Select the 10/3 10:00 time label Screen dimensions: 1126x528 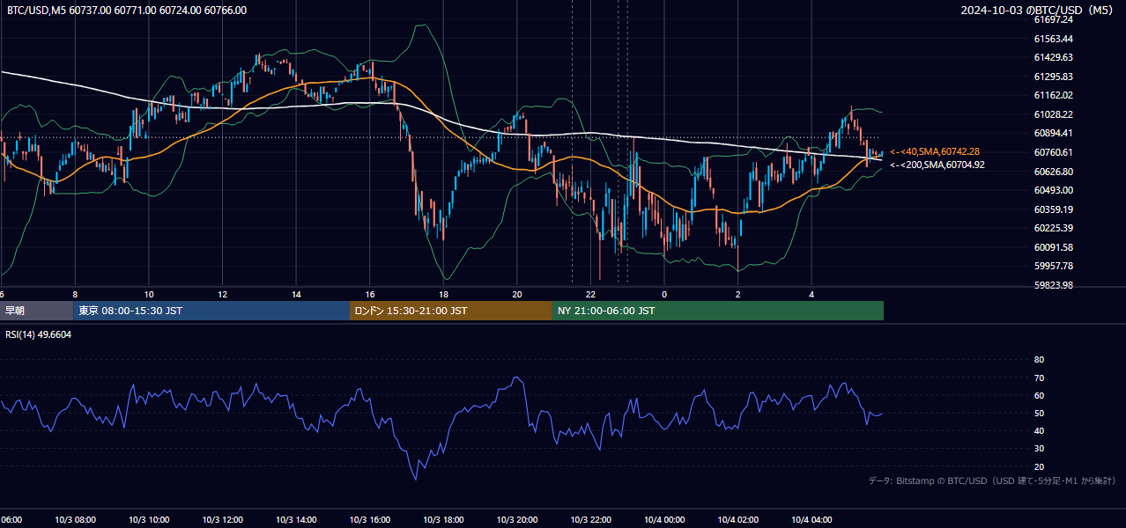(149, 520)
